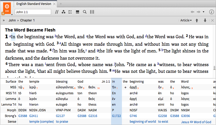Viewport: 216px width, 125px height.
Task: Open the resource information icon
Action: click(211, 12)
